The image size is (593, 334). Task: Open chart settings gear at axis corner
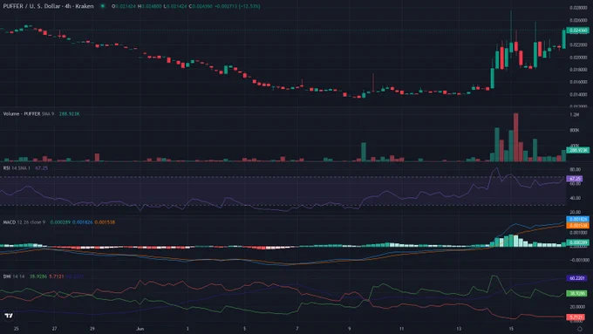pyautogui.click(x=579, y=329)
